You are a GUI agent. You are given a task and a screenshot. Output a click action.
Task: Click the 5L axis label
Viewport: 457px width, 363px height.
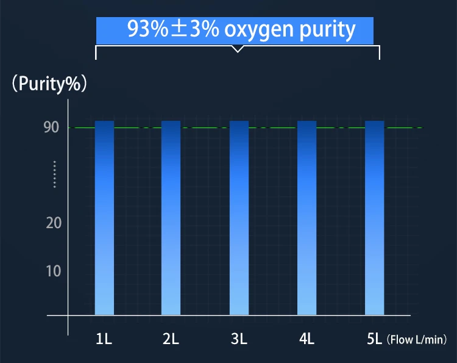(375, 339)
